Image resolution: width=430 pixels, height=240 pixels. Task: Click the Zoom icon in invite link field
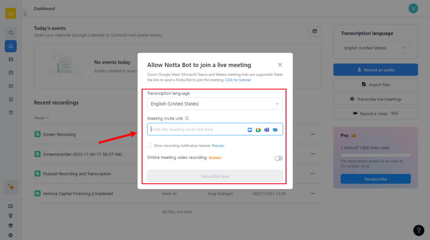(x=250, y=130)
